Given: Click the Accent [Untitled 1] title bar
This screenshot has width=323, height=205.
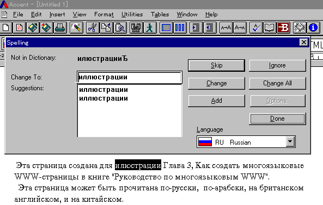Looking at the screenshot, I should 161,4.
